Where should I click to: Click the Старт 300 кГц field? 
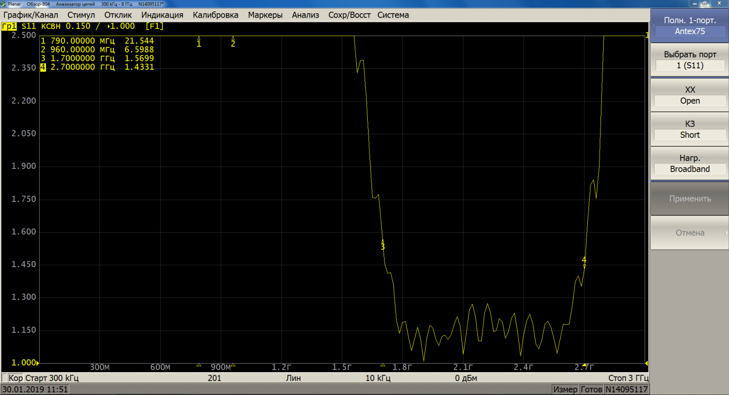pos(52,378)
